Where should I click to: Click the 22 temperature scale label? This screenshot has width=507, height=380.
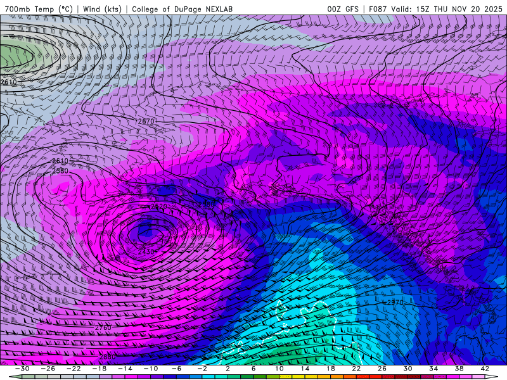[356, 369]
